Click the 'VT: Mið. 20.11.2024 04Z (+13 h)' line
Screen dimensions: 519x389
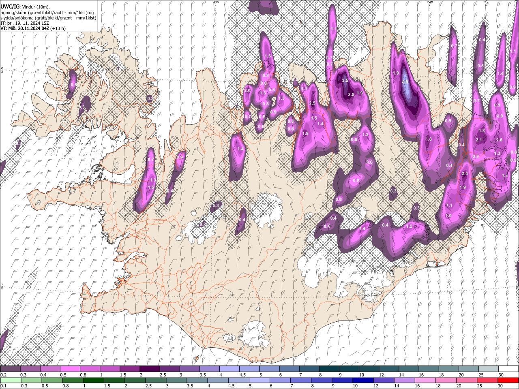coord(33,28)
